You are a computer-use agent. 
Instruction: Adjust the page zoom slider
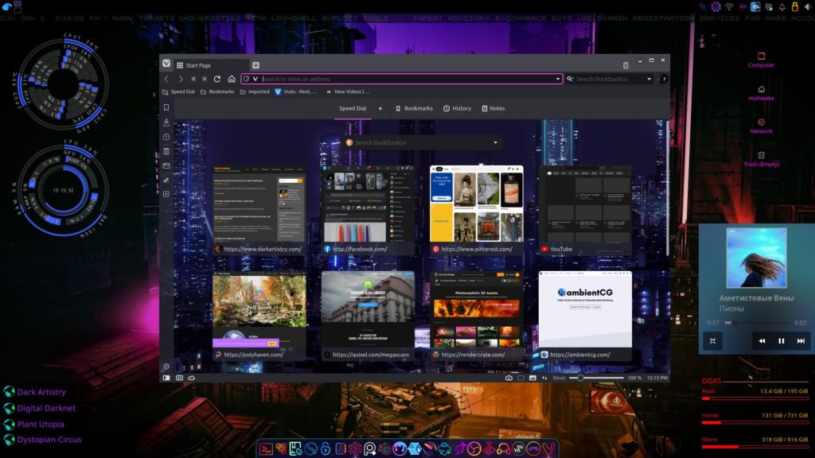pyautogui.click(x=582, y=378)
